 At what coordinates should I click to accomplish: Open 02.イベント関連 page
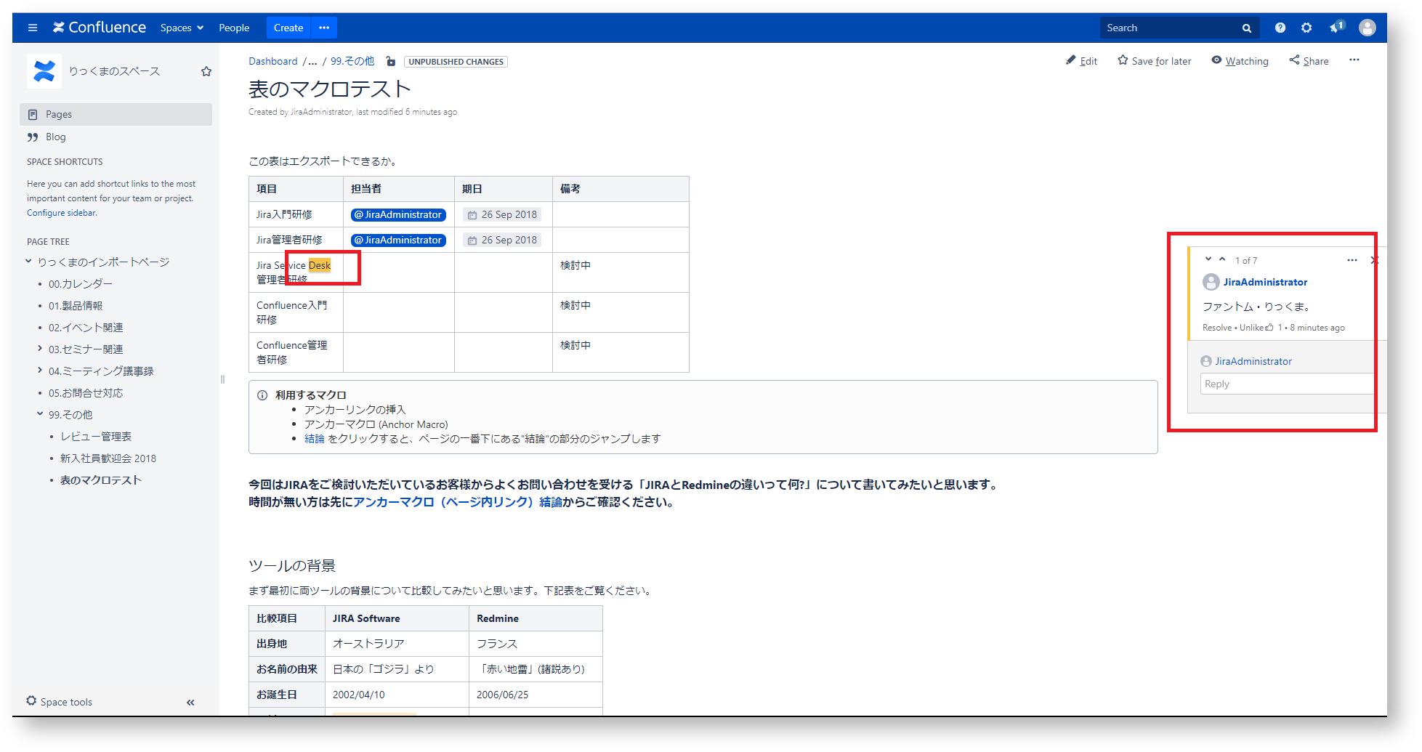tap(86, 328)
